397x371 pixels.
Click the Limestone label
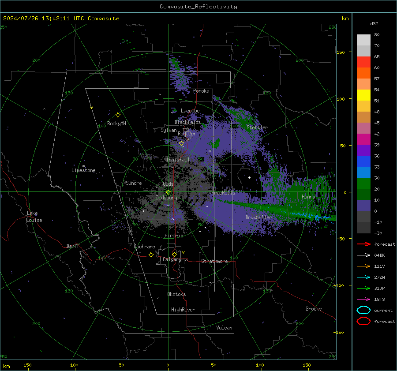pos(83,170)
